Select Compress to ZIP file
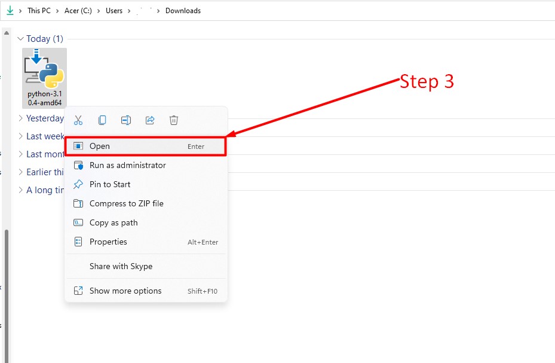555x363 pixels. coord(146,204)
